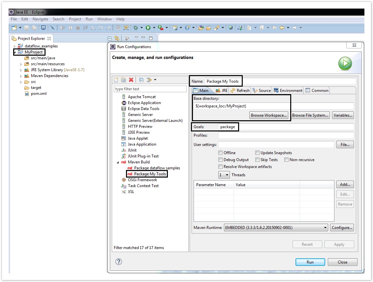This screenshot has height=282, width=373.
Task: Collapse the Maven Build tree node
Action: pos(117,162)
